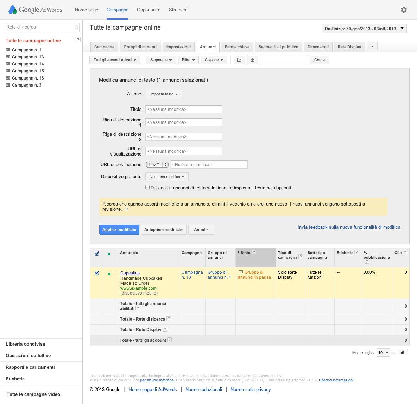
Task: Click help icon next to Tipo di campagna
Action: pyautogui.click(x=301, y=257)
